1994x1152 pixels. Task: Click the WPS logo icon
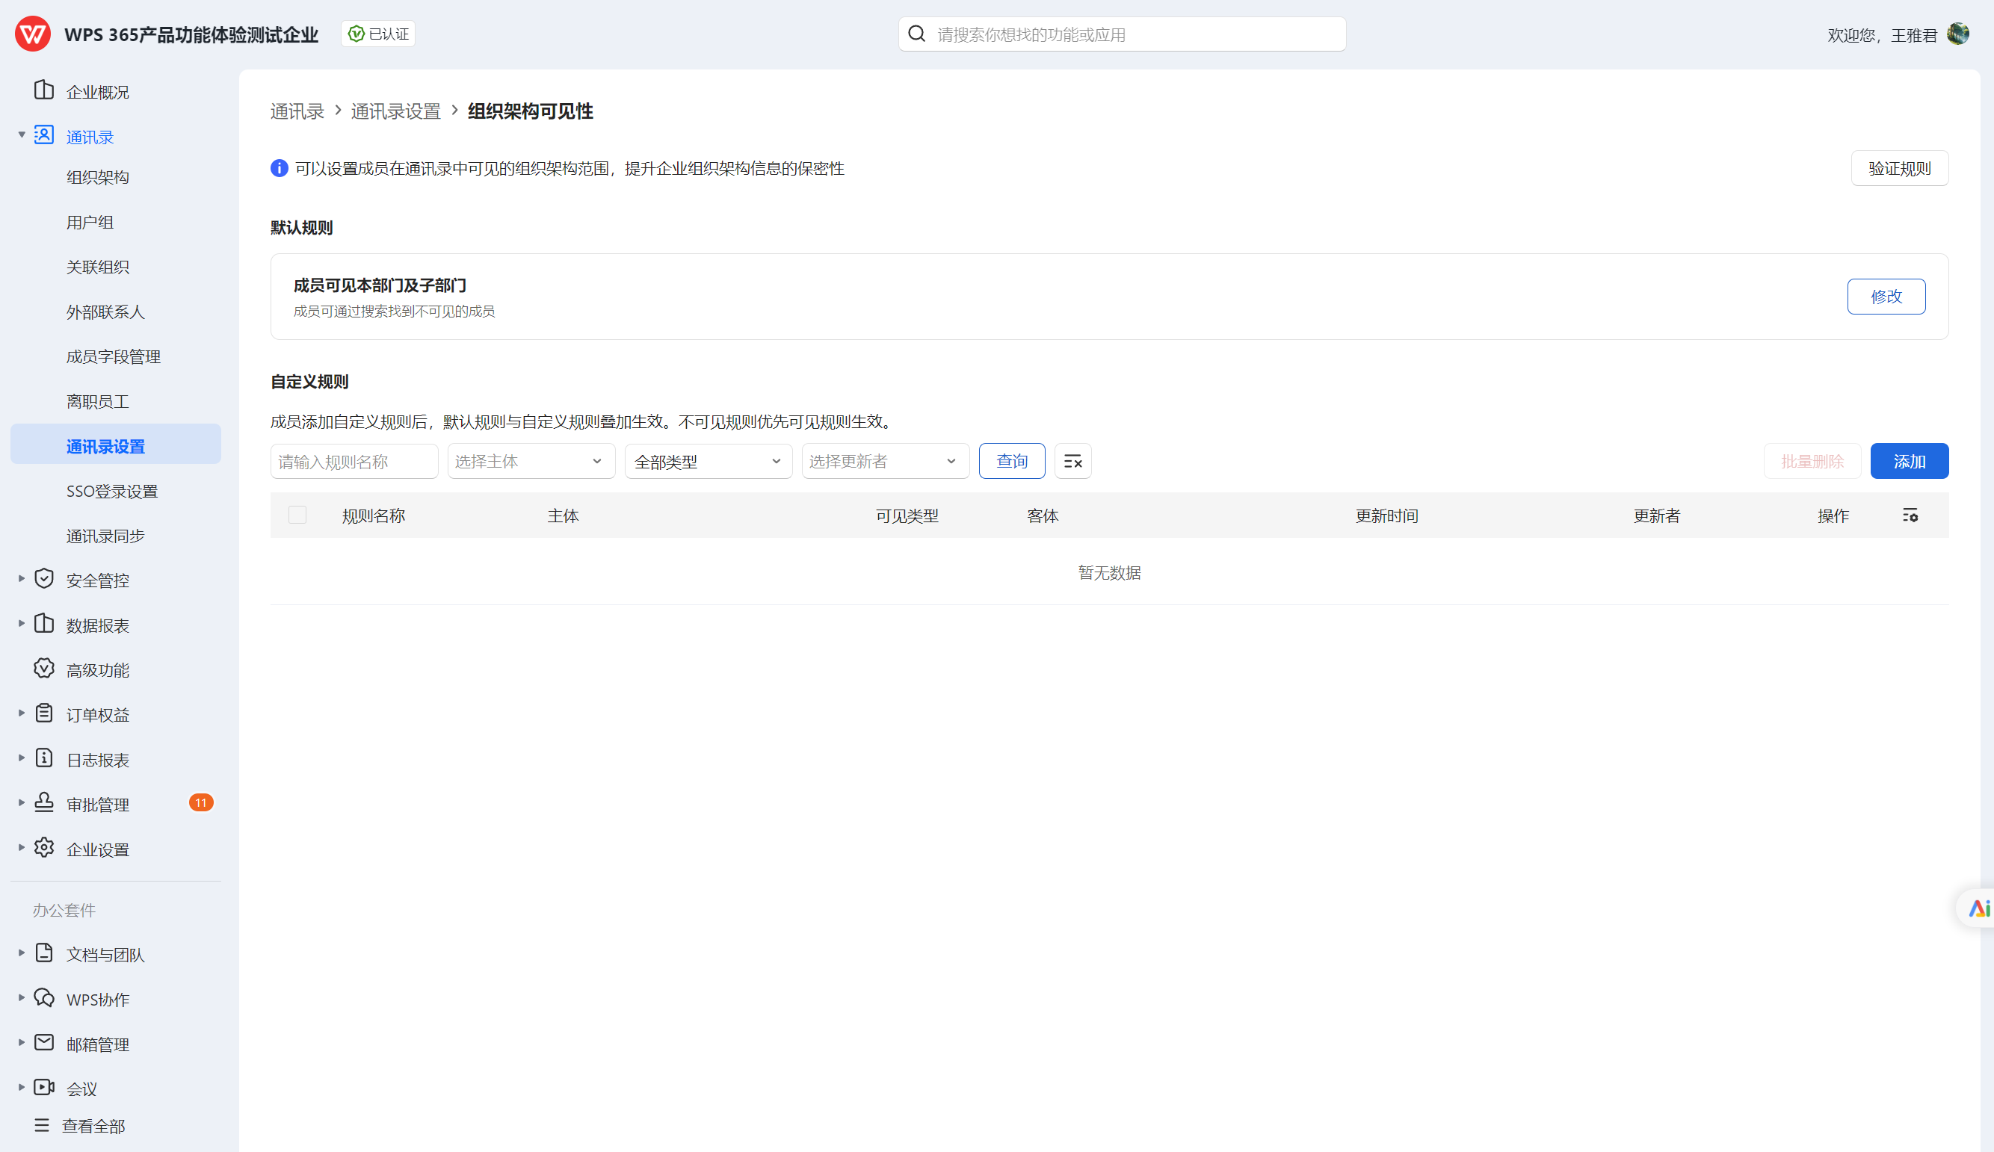click(32, 34)
